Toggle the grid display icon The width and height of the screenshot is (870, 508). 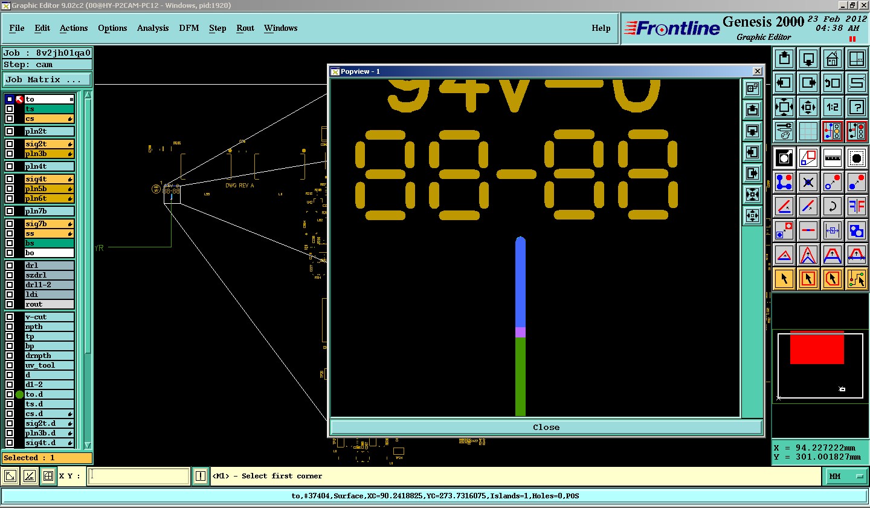[808, 131]
